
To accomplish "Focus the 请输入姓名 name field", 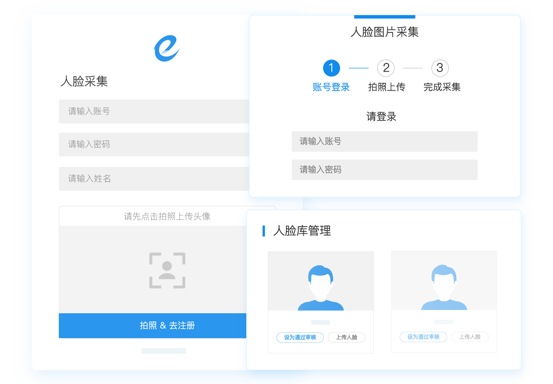I will click(154, 179).
